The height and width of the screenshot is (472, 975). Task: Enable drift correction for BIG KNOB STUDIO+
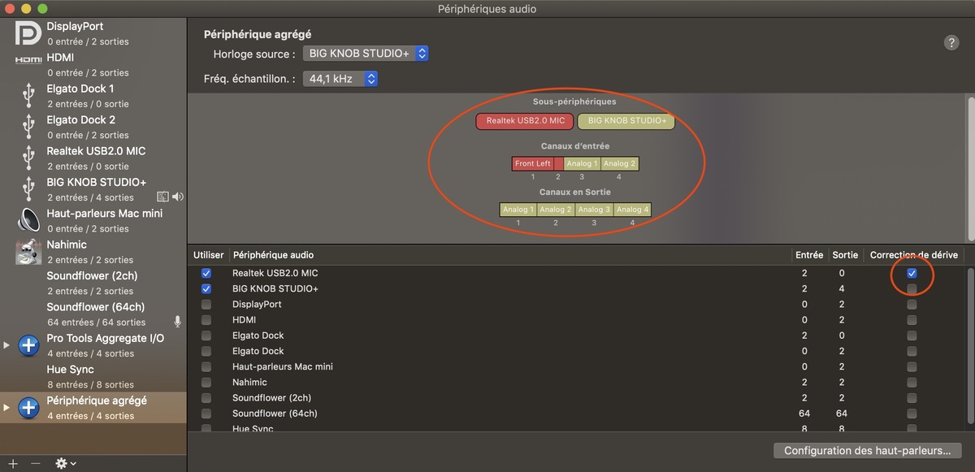coord(912,289)
